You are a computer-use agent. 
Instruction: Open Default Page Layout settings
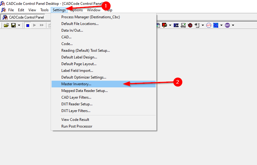tap(103, 64)
